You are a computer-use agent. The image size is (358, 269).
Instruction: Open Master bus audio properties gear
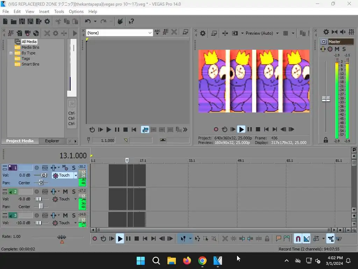tap(326, 32)
